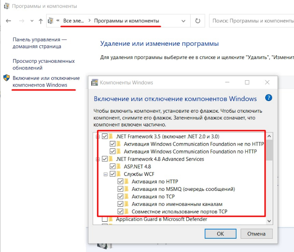The height and width of the screenshot is (252, 294).
Task: Collapse the .NET Framework 4.8 Advanced Services node
Action: (98, 159)
